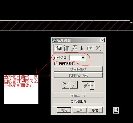Click the Delete Break Region X icon

pyautogui.click(x=98, y=48)
